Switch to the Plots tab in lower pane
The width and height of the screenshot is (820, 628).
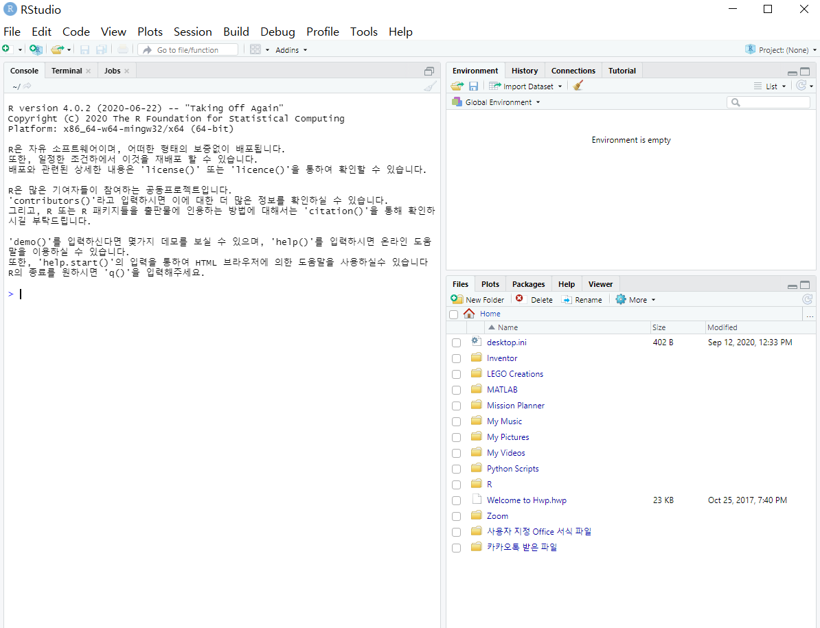point(490,284)
